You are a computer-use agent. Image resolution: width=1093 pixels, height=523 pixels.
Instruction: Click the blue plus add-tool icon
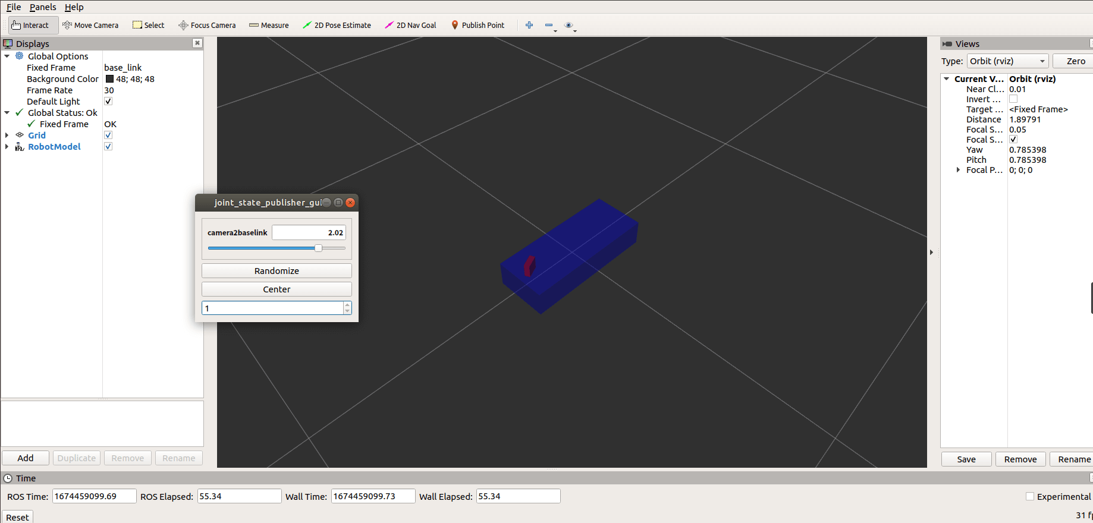coord(529,25)
